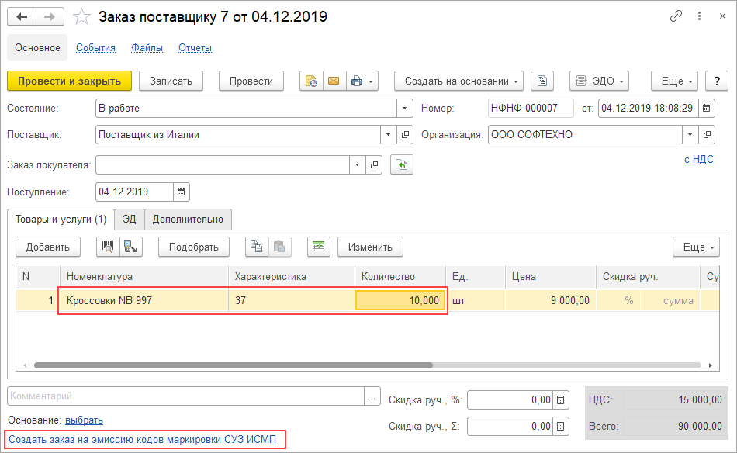Click document icon next to Создать на основании
This screenshot has height=453, width=737.
(x=542, y=81)
